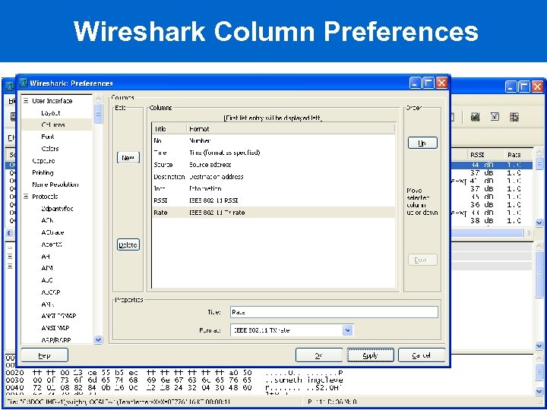Select the ANSI MAP protocol entry

55,328
